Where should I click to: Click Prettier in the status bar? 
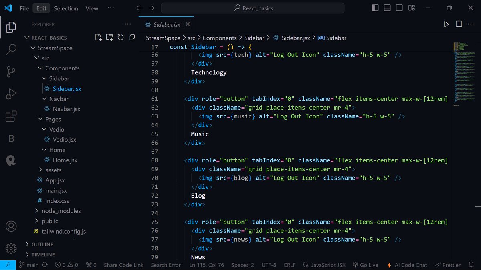coord(447,265)
